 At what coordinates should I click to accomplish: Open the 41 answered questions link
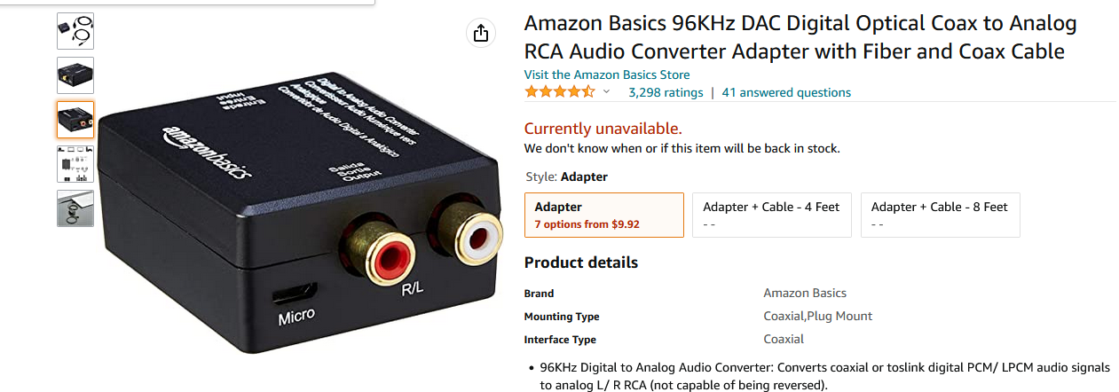pyautogui.click(x=786, y=92)
